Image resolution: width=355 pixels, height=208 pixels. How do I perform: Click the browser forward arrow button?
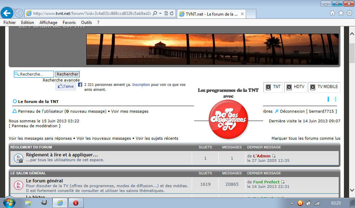pos(19,14)
